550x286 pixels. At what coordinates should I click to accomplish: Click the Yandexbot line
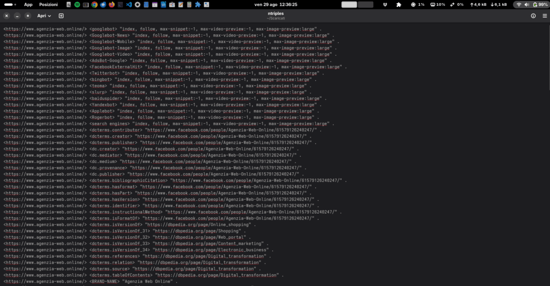(162, 105)
